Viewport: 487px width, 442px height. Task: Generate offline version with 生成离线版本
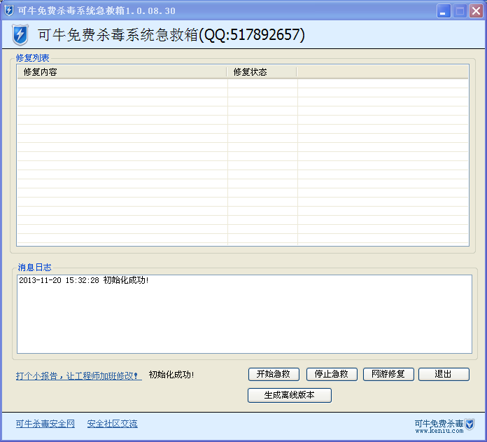[x=290, y=395]
